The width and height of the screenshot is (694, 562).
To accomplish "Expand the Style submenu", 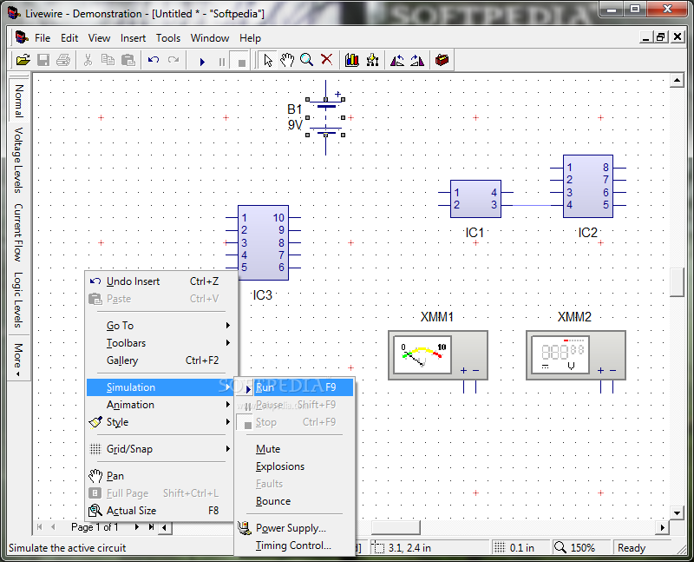I will [x=161, y=422].
